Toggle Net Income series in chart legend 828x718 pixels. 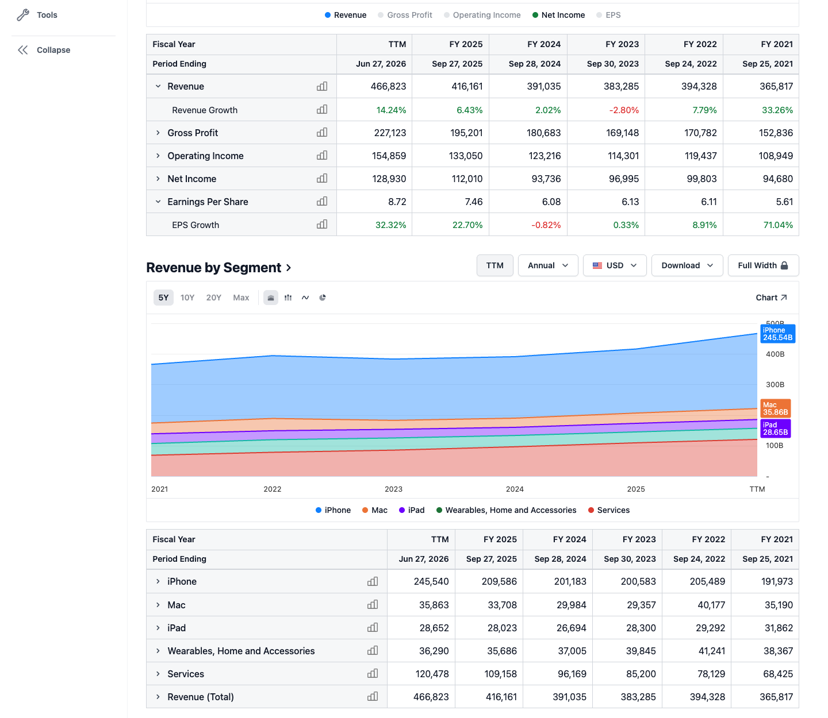coord(558,15)
